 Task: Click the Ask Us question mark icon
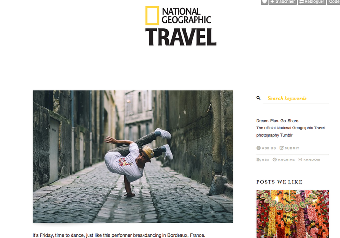[x=258, y=148]
